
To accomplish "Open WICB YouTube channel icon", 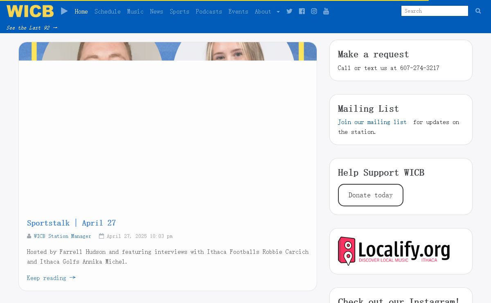I will click(326, 11).
